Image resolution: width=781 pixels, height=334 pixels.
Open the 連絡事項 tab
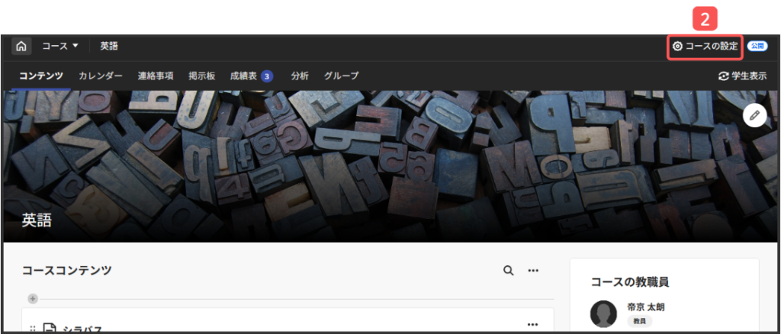click(156, 76)
